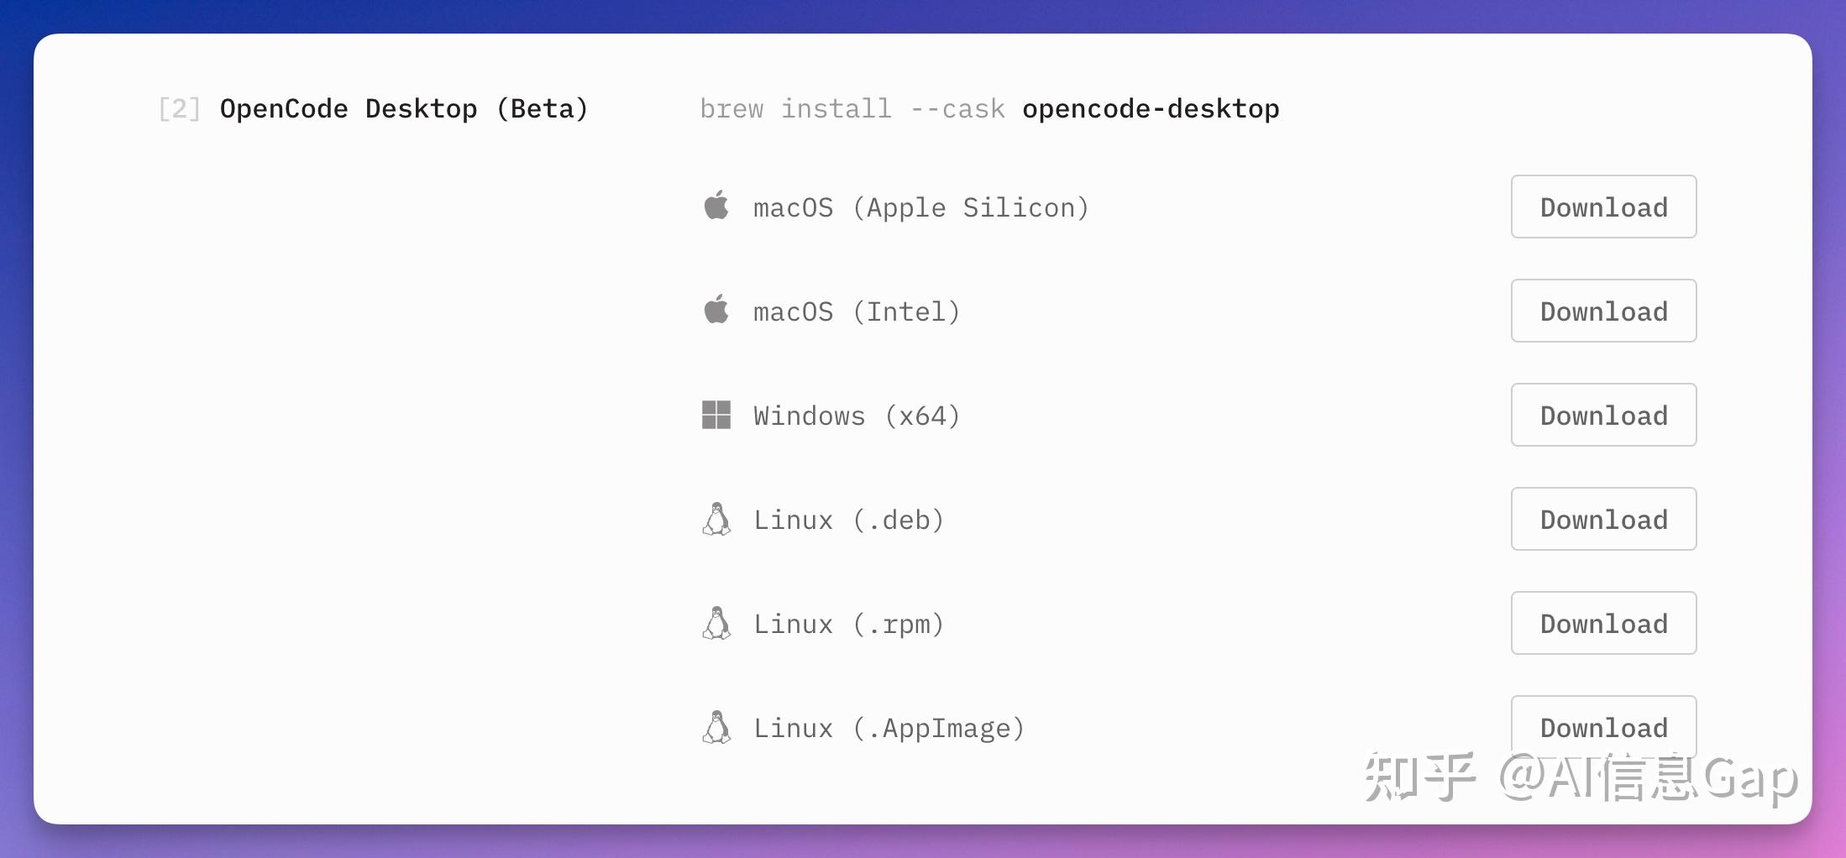1846x858 pixels.
Task: Select the Linux (.AppImage) row label
Action: click(889, 727)
